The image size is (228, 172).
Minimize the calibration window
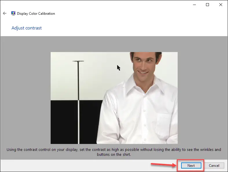coord(194,5)
